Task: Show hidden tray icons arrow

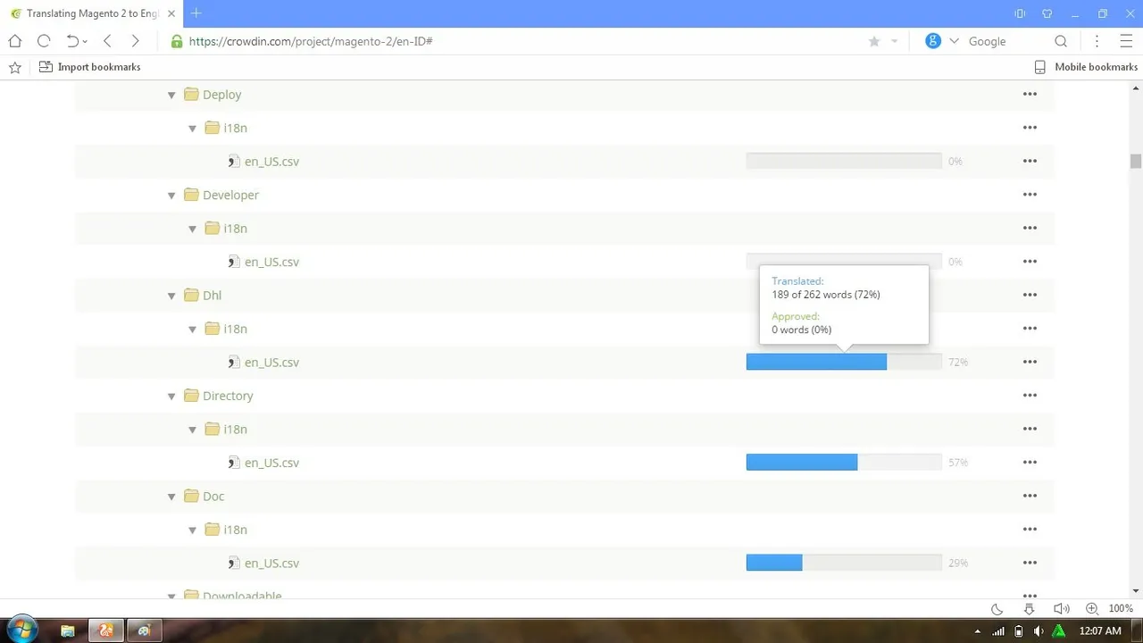Action: coord(977,631)
